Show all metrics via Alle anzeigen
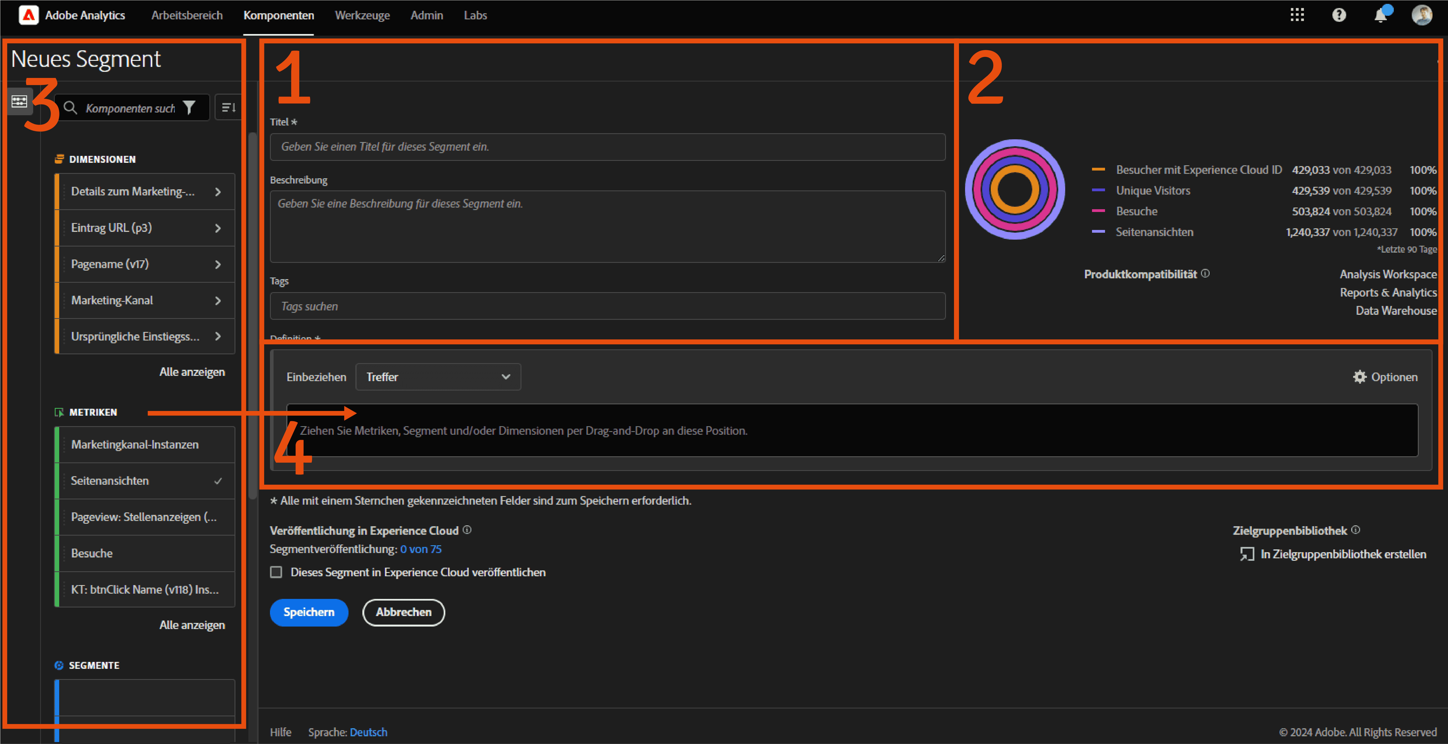Image resolution: width=1448 pixels, height=744 pixels. (192, 625)
